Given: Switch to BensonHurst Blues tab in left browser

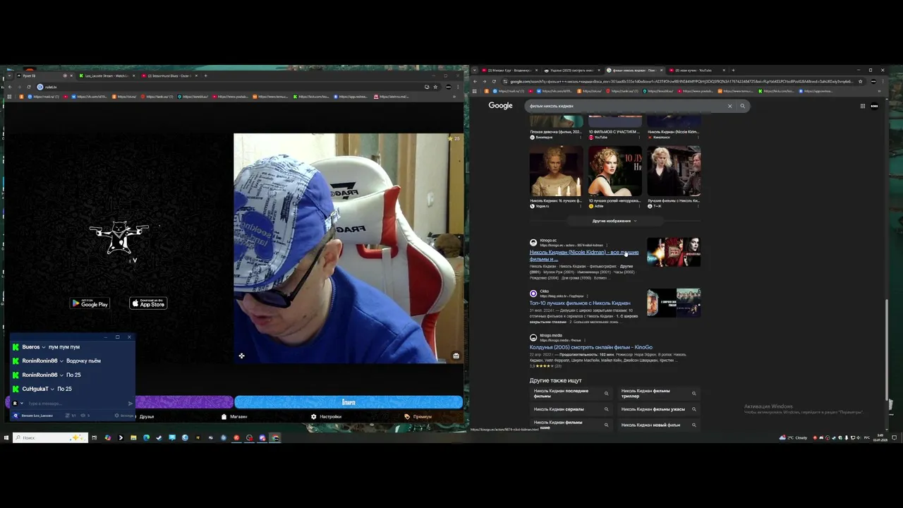Looking at the screenshot, I should [x=169, y=75].
